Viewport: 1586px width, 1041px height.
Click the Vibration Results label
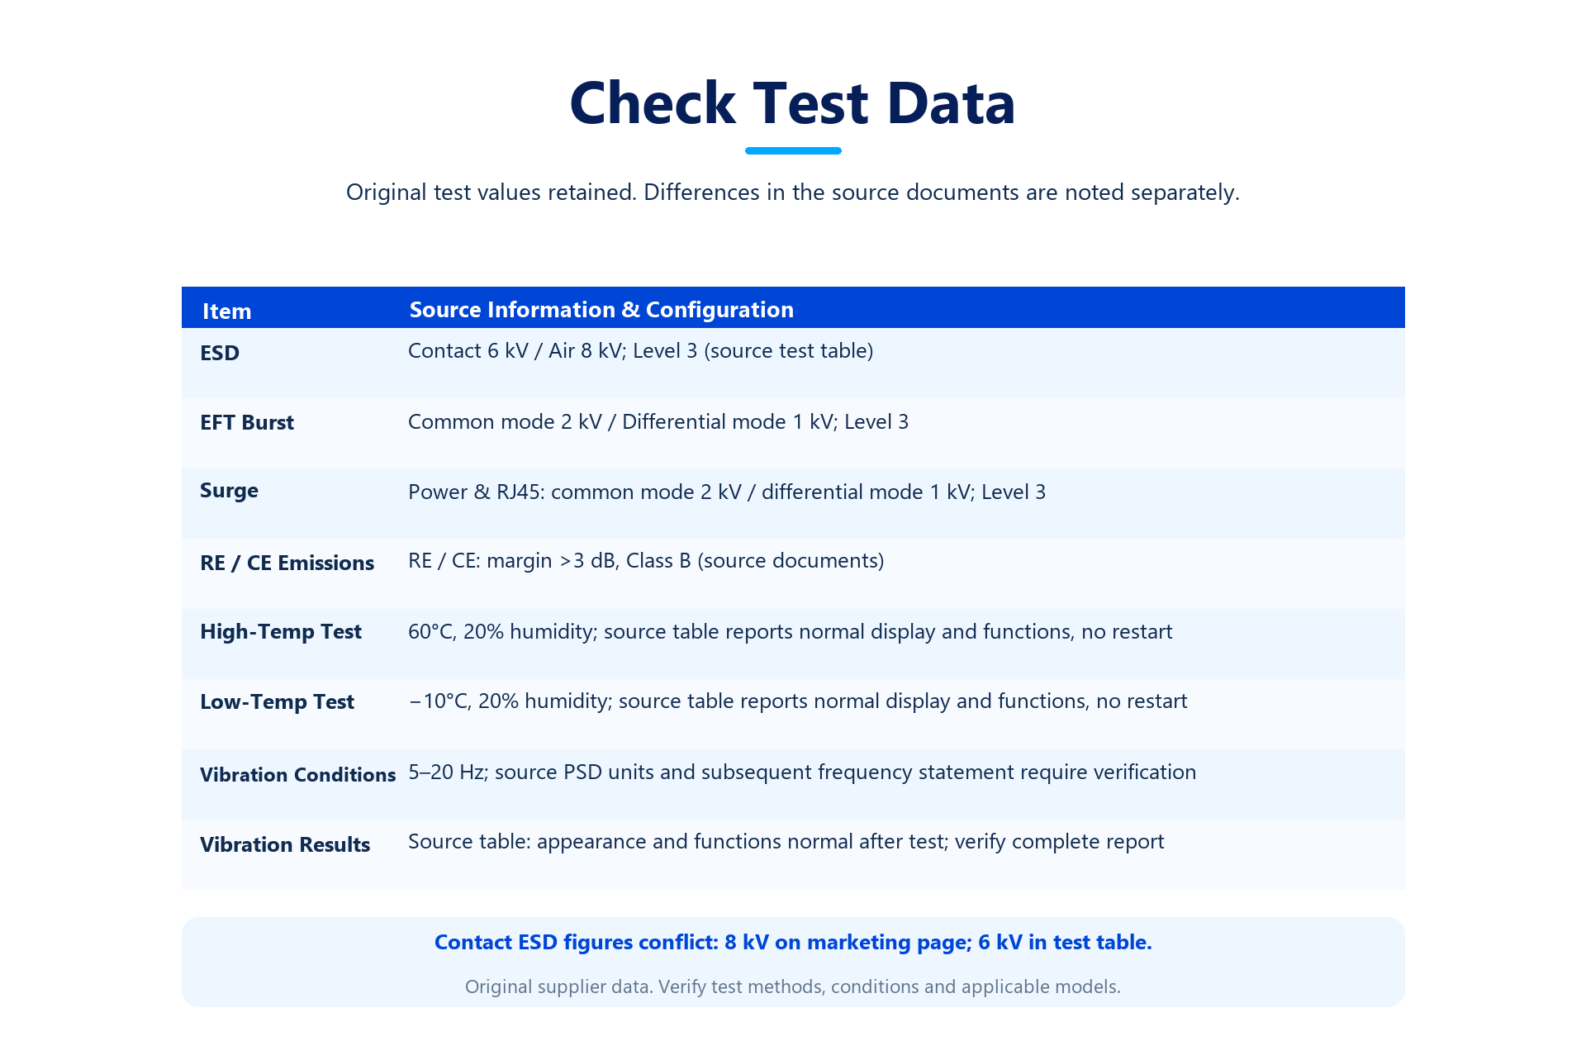click(285, 844)
